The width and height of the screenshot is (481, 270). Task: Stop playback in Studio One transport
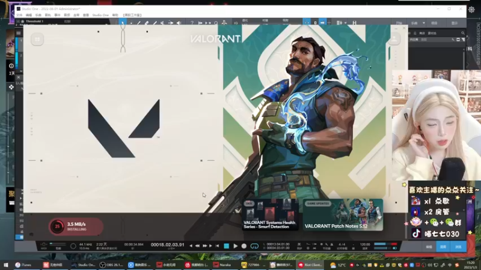(227, 246)
